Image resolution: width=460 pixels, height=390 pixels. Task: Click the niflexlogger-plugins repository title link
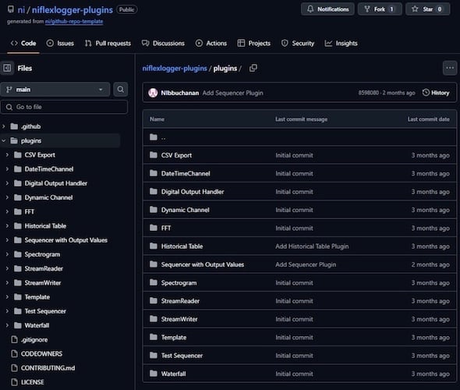[73, 10]
